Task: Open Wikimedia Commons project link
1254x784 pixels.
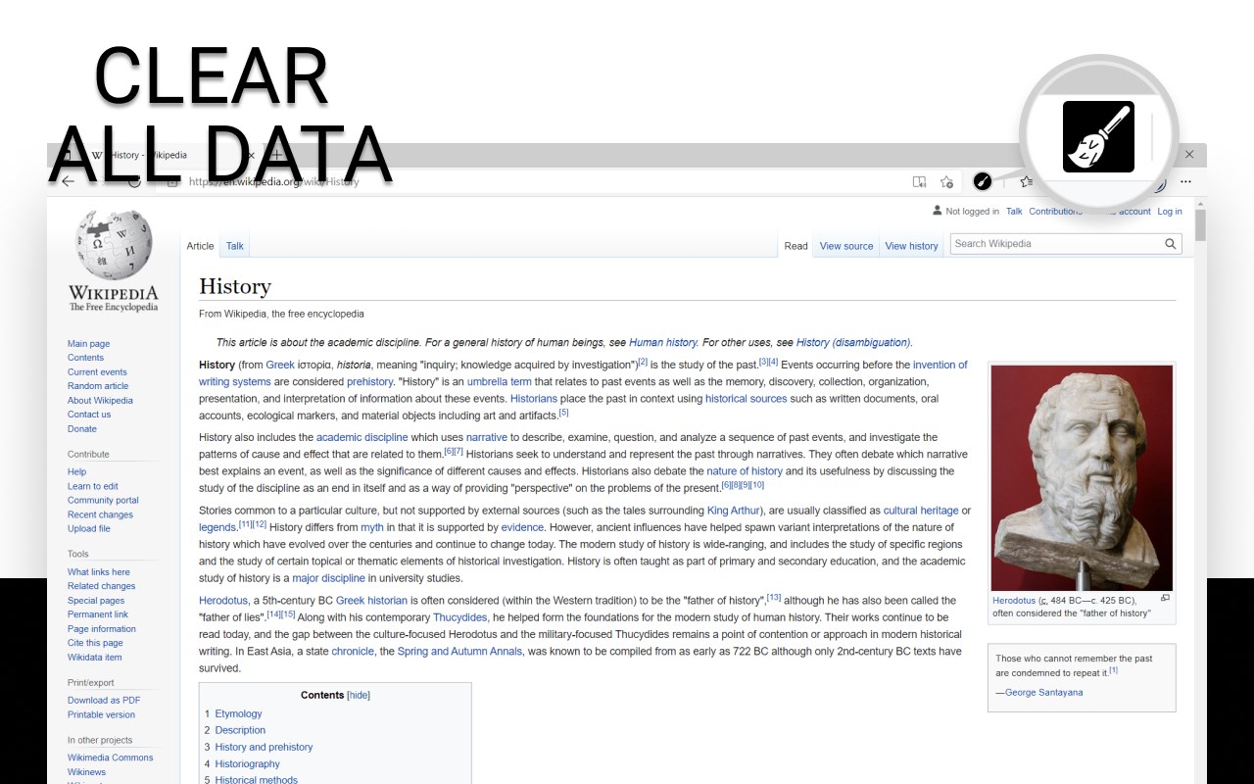Action: [110, 758]
